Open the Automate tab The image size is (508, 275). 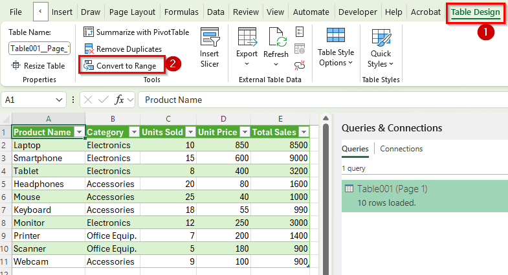coord(311,12)
